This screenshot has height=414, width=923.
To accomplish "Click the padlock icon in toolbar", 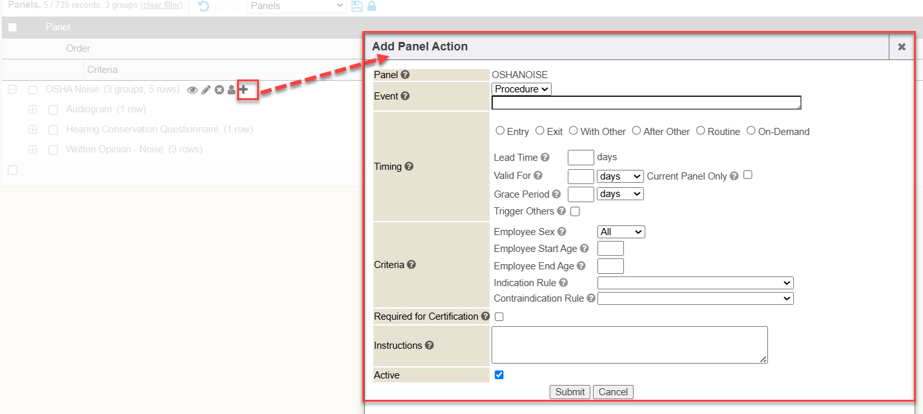I will point(371,6).
